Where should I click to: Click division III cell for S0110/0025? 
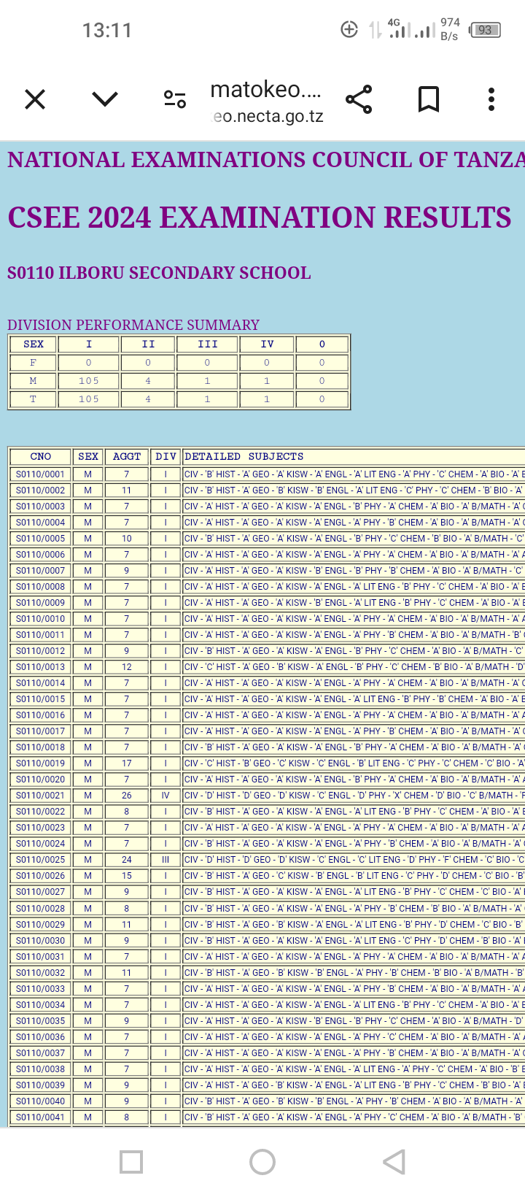pyautogui.click(x=166, y=860)
